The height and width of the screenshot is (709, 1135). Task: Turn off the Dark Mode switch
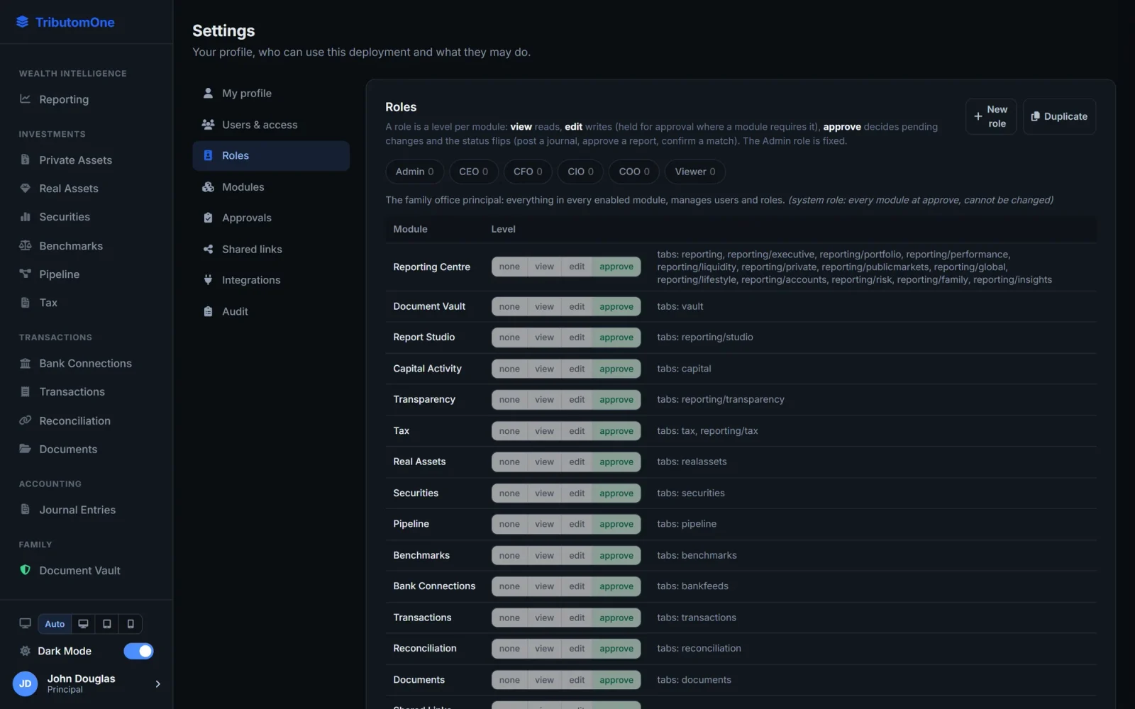pyautogui.click(x=138, y=651)
